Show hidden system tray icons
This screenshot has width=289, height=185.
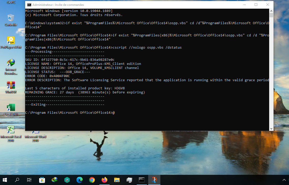pyautogui.click(x=284, y=180)
